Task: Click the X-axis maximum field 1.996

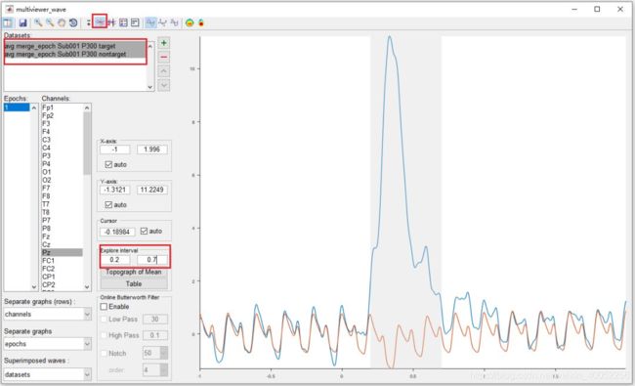Action: click(x=151, y=150)
